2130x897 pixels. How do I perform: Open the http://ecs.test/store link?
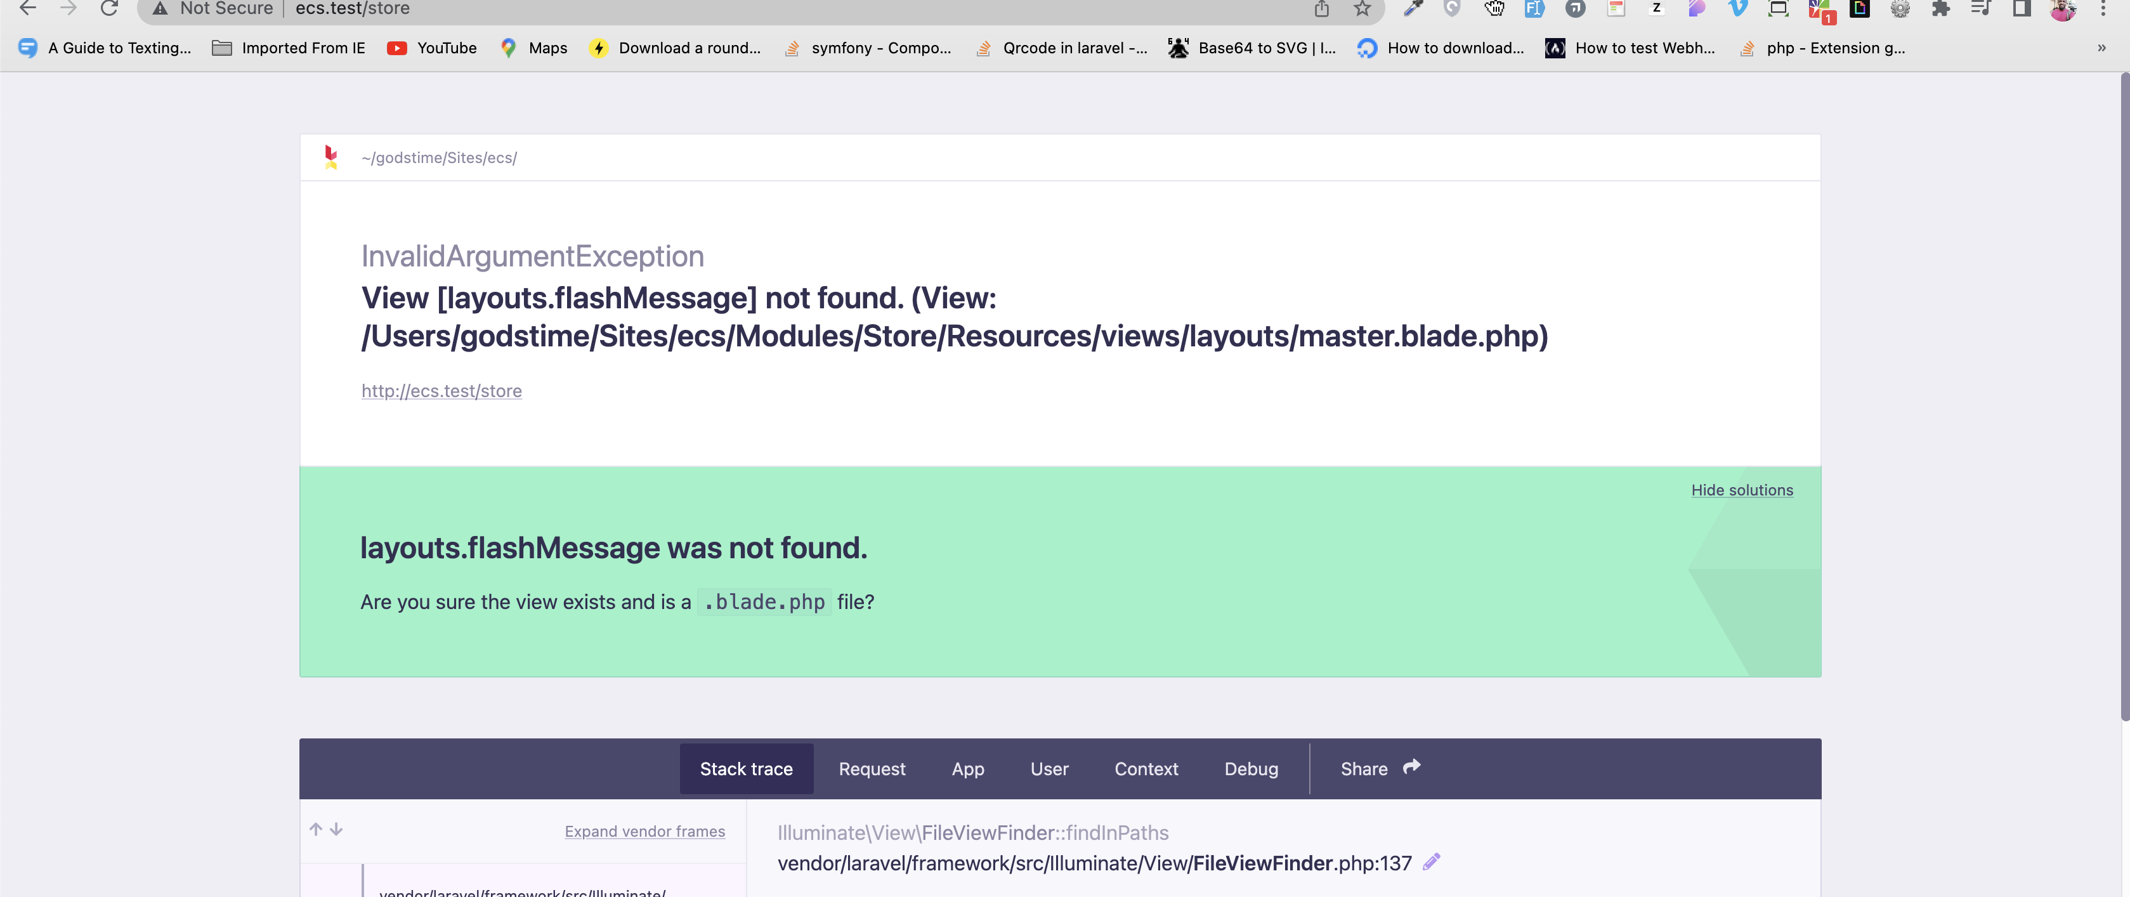point(441,390)
